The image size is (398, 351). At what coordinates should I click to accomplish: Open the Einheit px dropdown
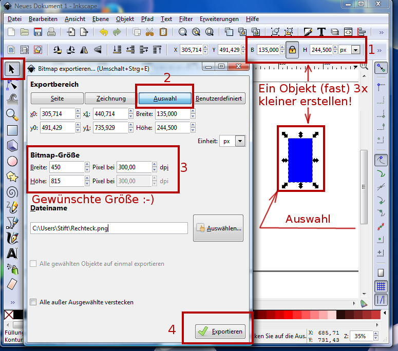coord(240,141)
